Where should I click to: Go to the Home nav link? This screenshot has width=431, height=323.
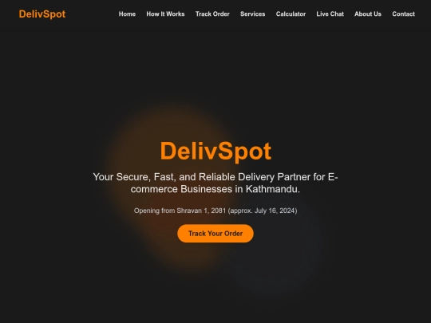[127, 14]
